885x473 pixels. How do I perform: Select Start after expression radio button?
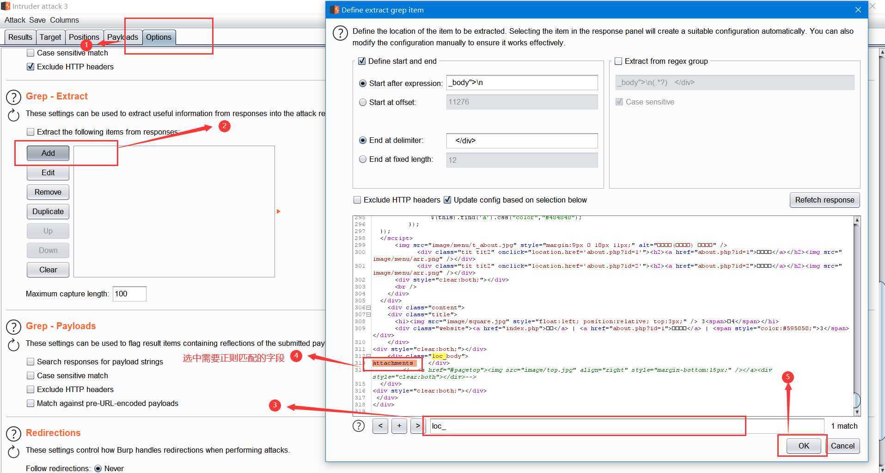tap(363, 83)
